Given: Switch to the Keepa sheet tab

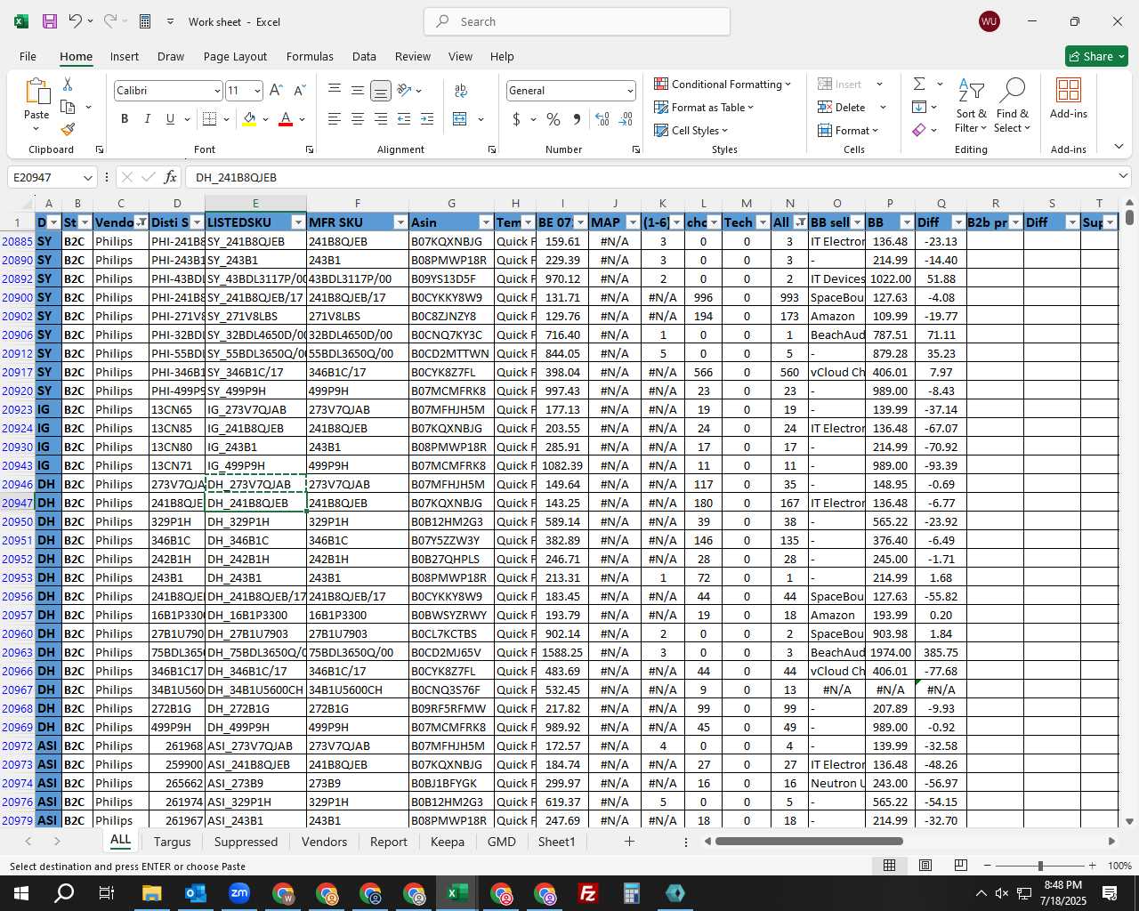Looking at the screenshot, I should point(448,842).
